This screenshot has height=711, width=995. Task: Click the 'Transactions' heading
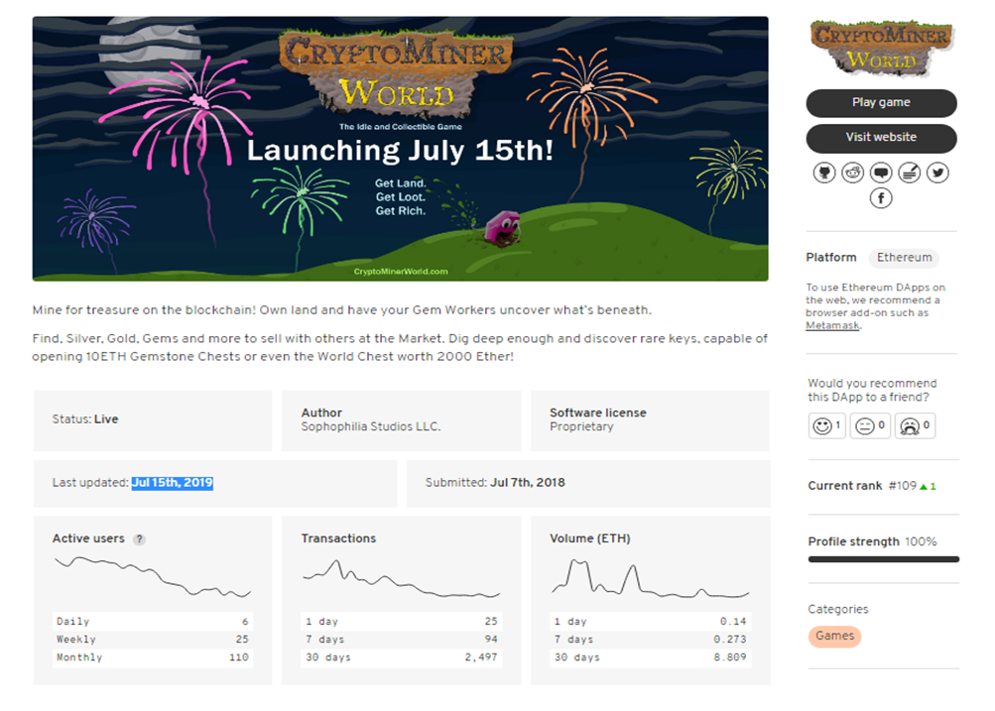coord(338,538)
